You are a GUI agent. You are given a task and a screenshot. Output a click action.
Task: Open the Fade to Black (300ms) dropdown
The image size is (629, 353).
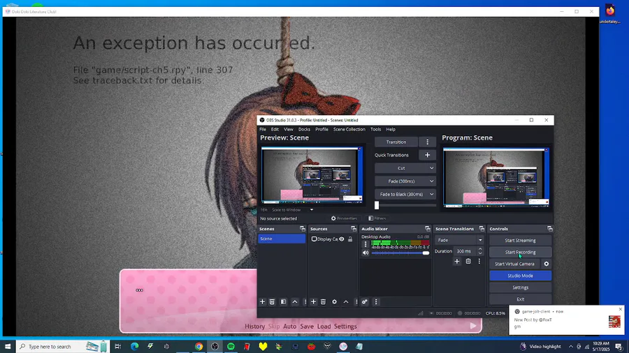[x=405, y=194]
